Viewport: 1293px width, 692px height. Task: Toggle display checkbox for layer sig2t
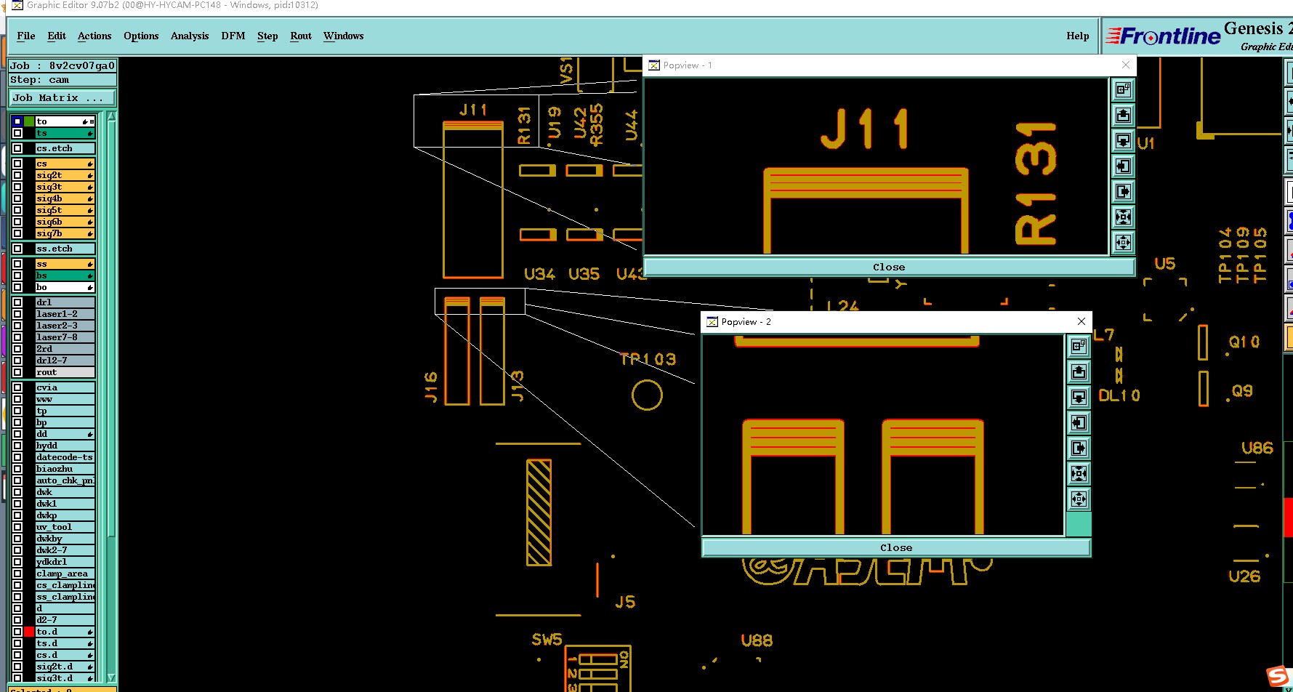pos(17,175)
